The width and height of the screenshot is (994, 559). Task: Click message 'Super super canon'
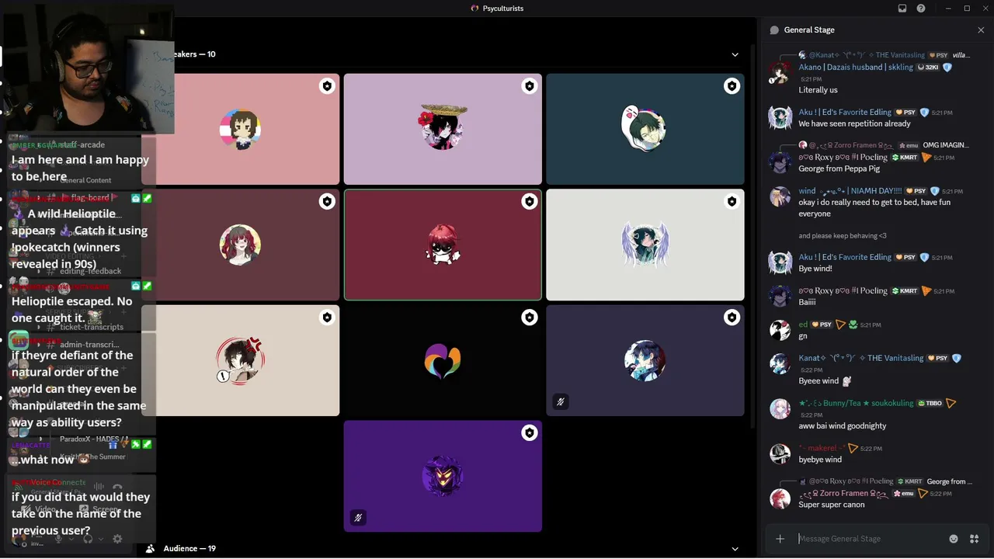click(x=831, y=505)
